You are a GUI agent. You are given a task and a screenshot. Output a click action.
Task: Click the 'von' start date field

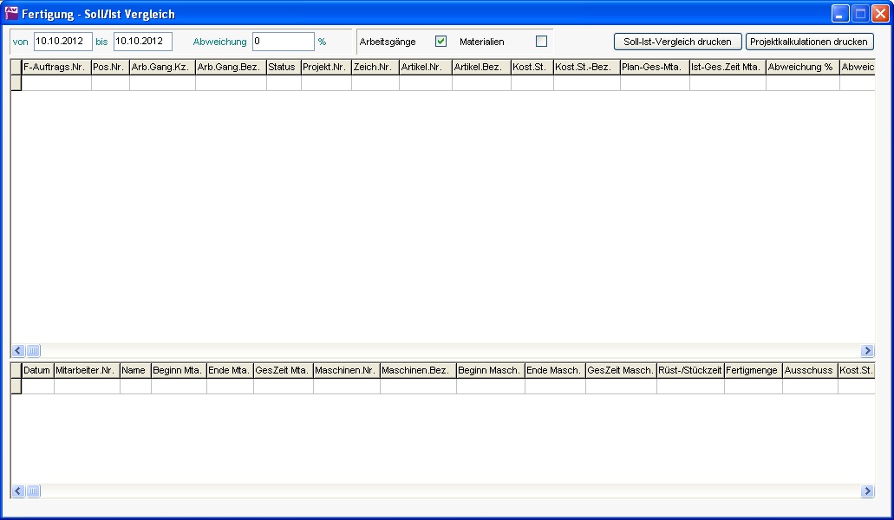[62, 42]
